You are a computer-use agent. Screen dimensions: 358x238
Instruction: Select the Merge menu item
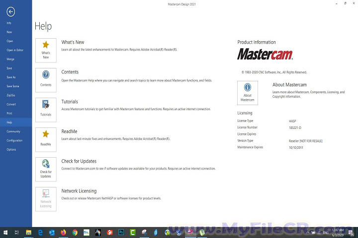pyautogui.click(x=10, y=59)
